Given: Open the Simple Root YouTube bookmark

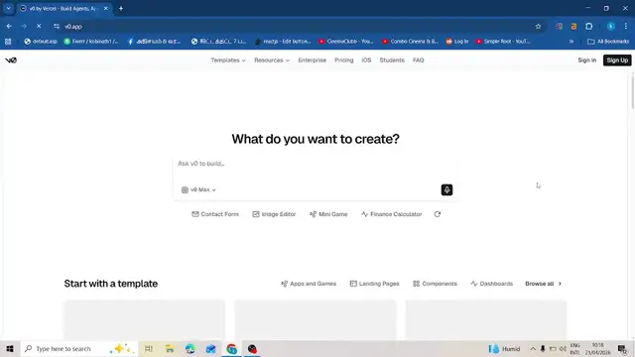Looking at the screenshot, I should point(503,42).
